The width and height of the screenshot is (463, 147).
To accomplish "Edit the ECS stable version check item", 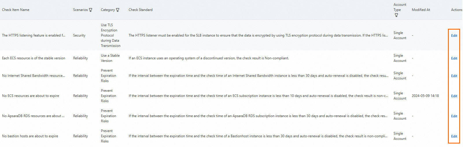I will point(454,58).
